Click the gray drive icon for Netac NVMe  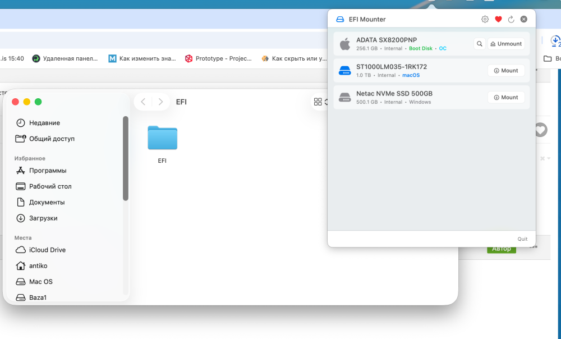tap(345, 97)
